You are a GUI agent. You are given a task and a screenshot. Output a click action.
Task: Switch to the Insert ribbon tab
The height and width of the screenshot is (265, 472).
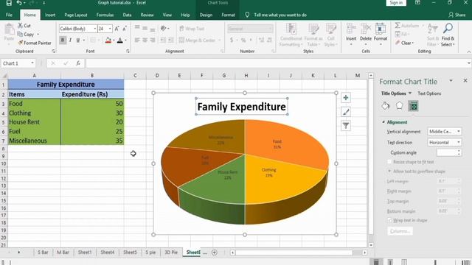click(50, 15)
